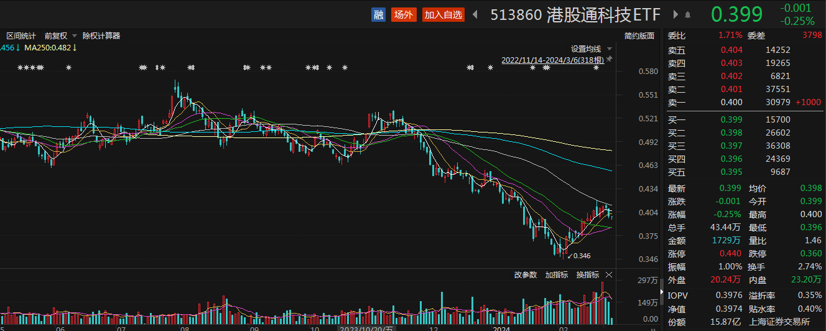Click the price alert bell icon
Screen dimensions: 826x331
coord(687,15)
